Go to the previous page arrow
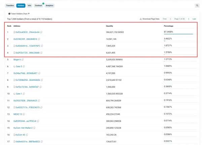 (x=171, y=19)
